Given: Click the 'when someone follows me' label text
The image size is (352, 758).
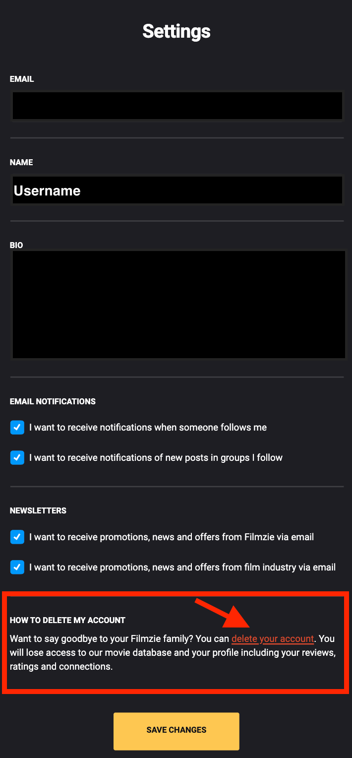Looking at the screenshot, I should tap(148, 427).
